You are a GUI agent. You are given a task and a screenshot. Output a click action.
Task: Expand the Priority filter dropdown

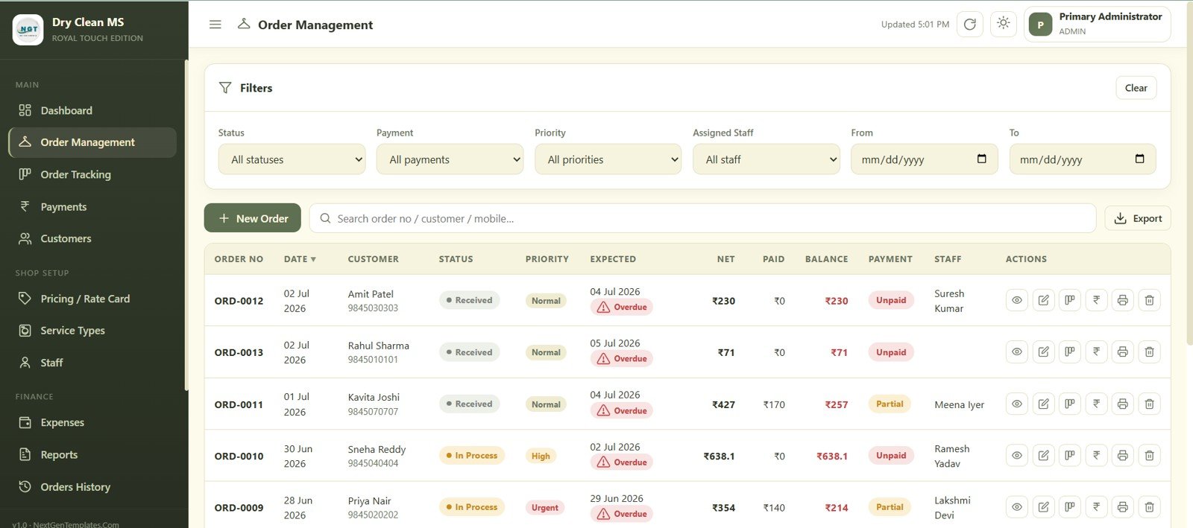click(608, 159)
